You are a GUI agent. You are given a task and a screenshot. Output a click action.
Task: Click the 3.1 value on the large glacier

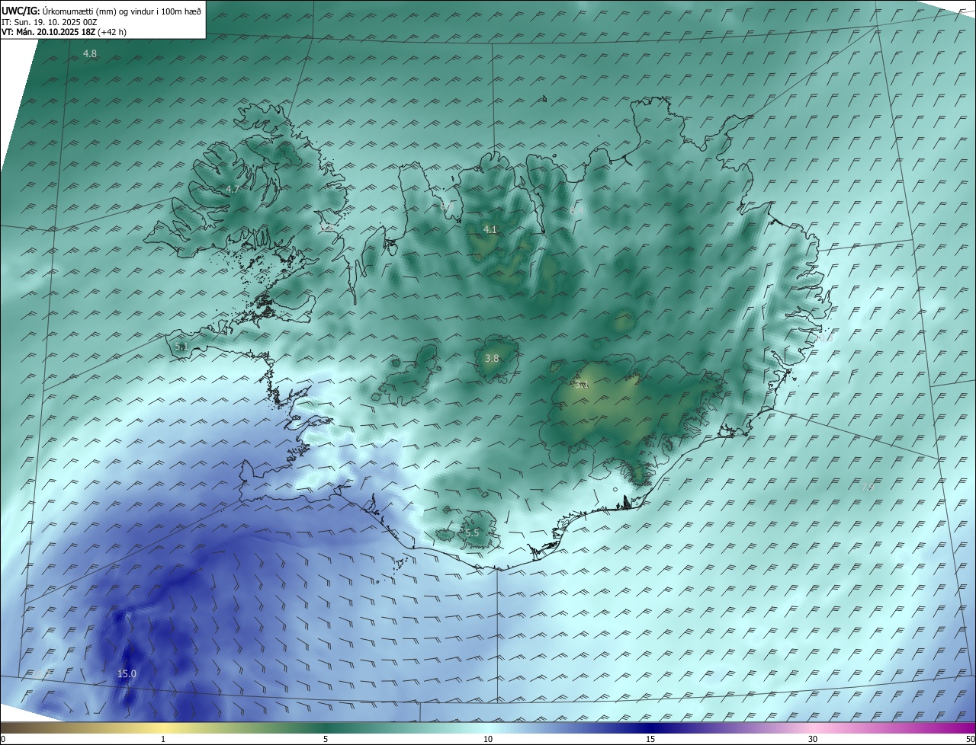(x=581, y=385)
